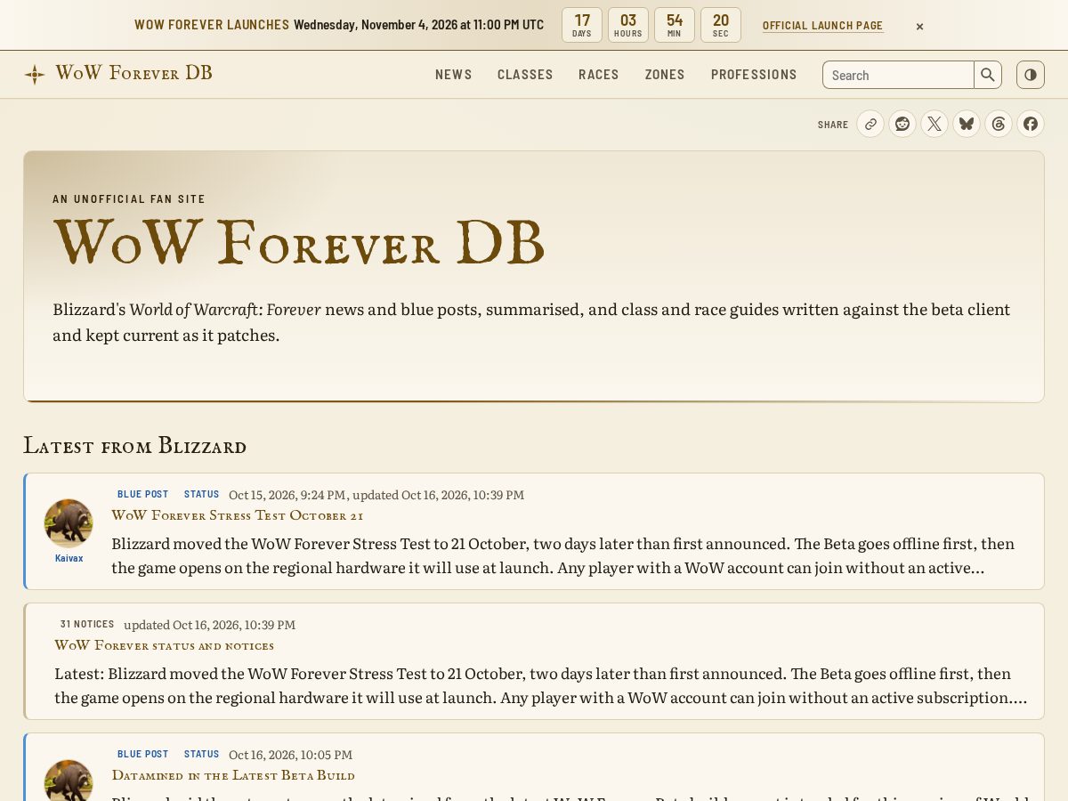This screenshot has height=801, width=1068.
Task: Share the page on X
Action: point(934,124)
